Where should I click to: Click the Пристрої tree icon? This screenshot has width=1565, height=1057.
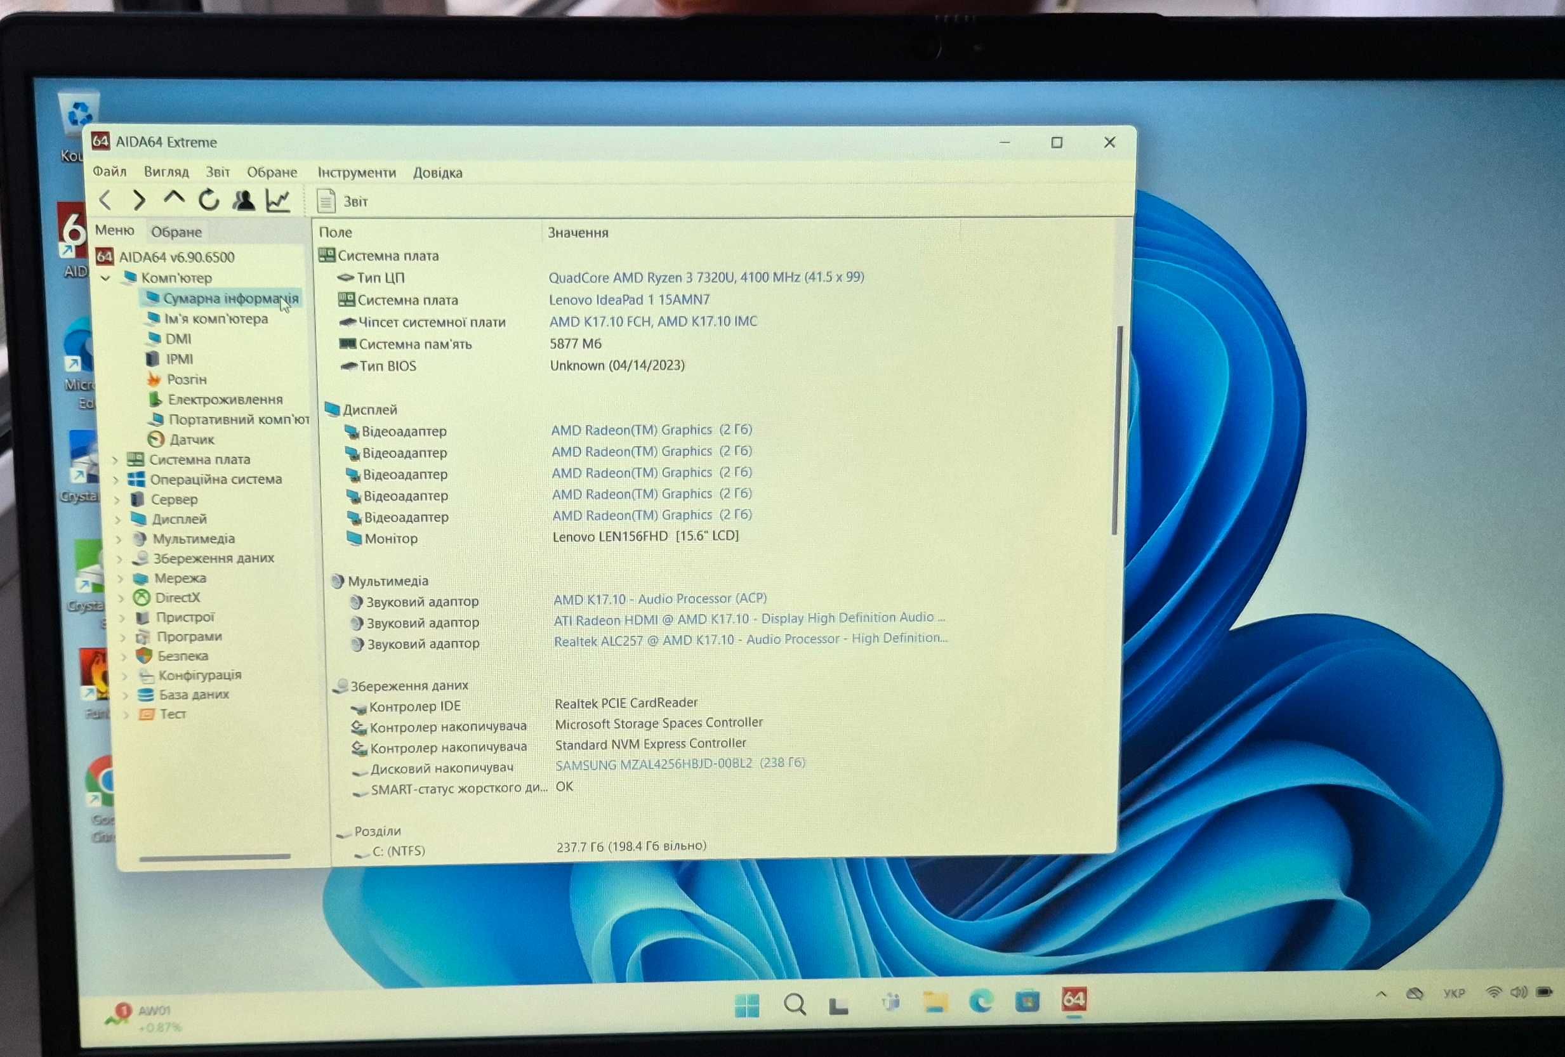pyautogui.click(x=142, y=617)
